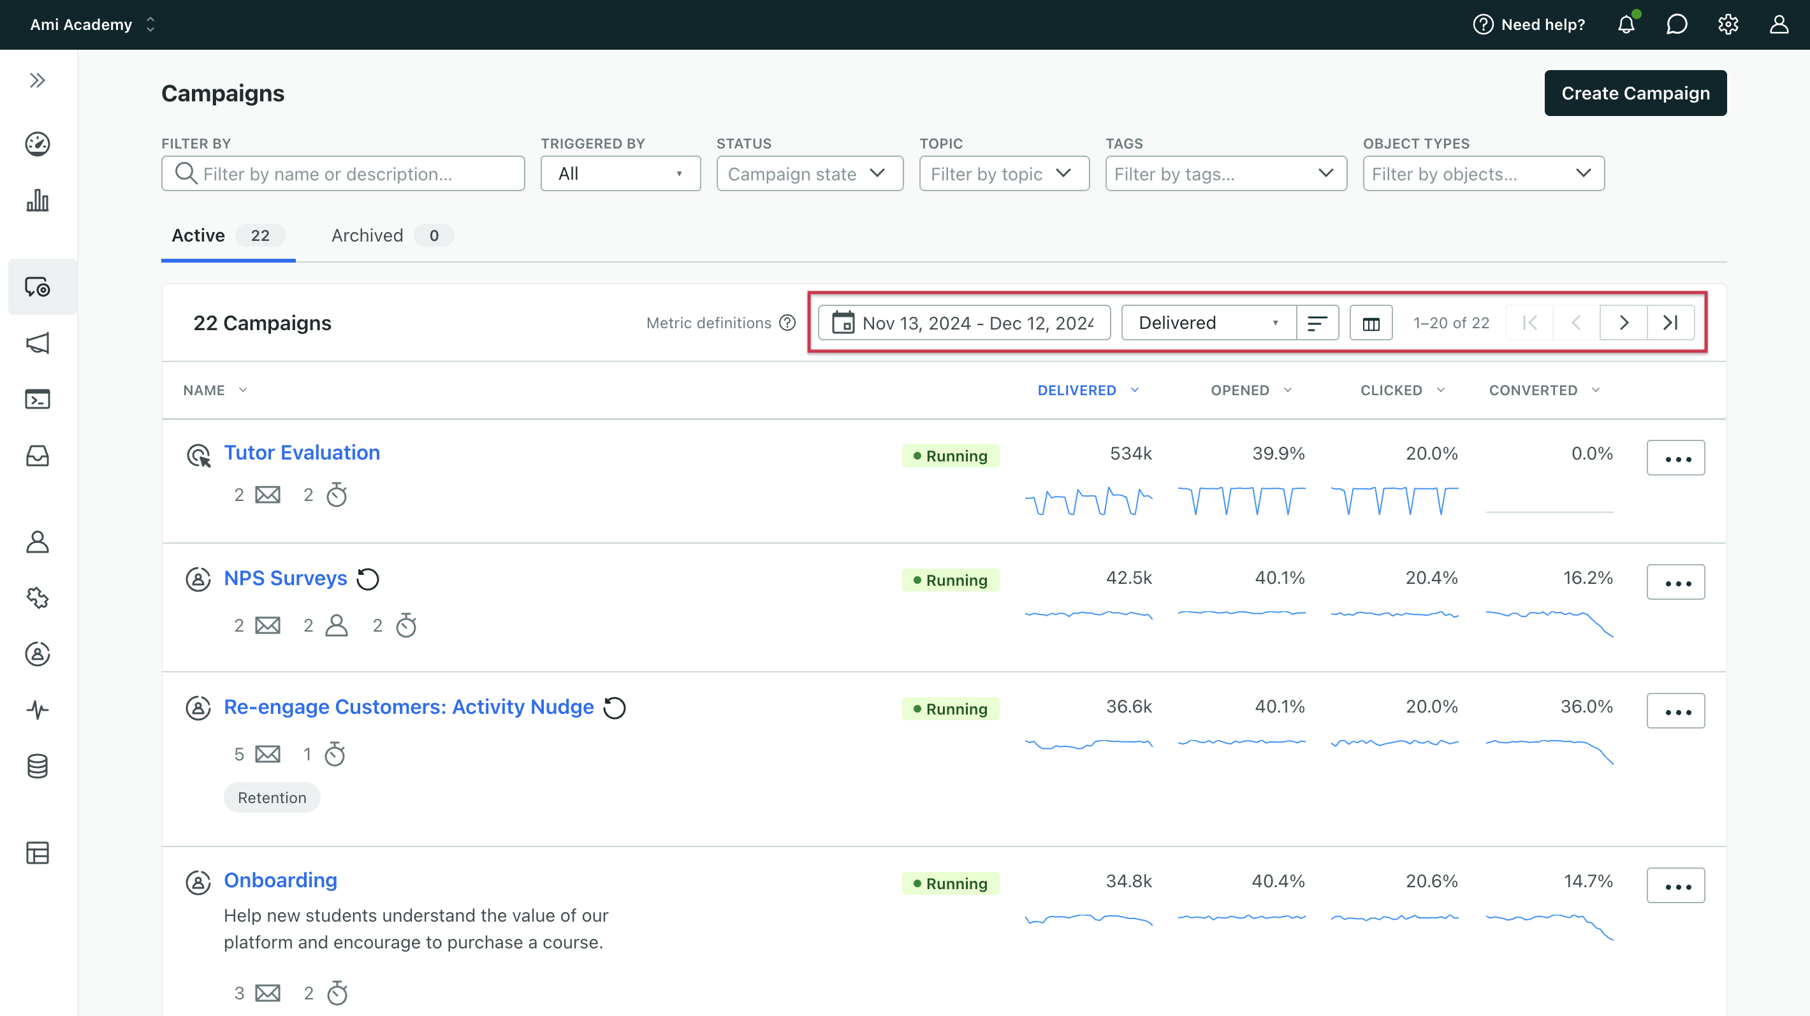This screenshot has width=1810, height=1016.
Task: Open the terminal-style sidebar icon
Action: point(37,399)
